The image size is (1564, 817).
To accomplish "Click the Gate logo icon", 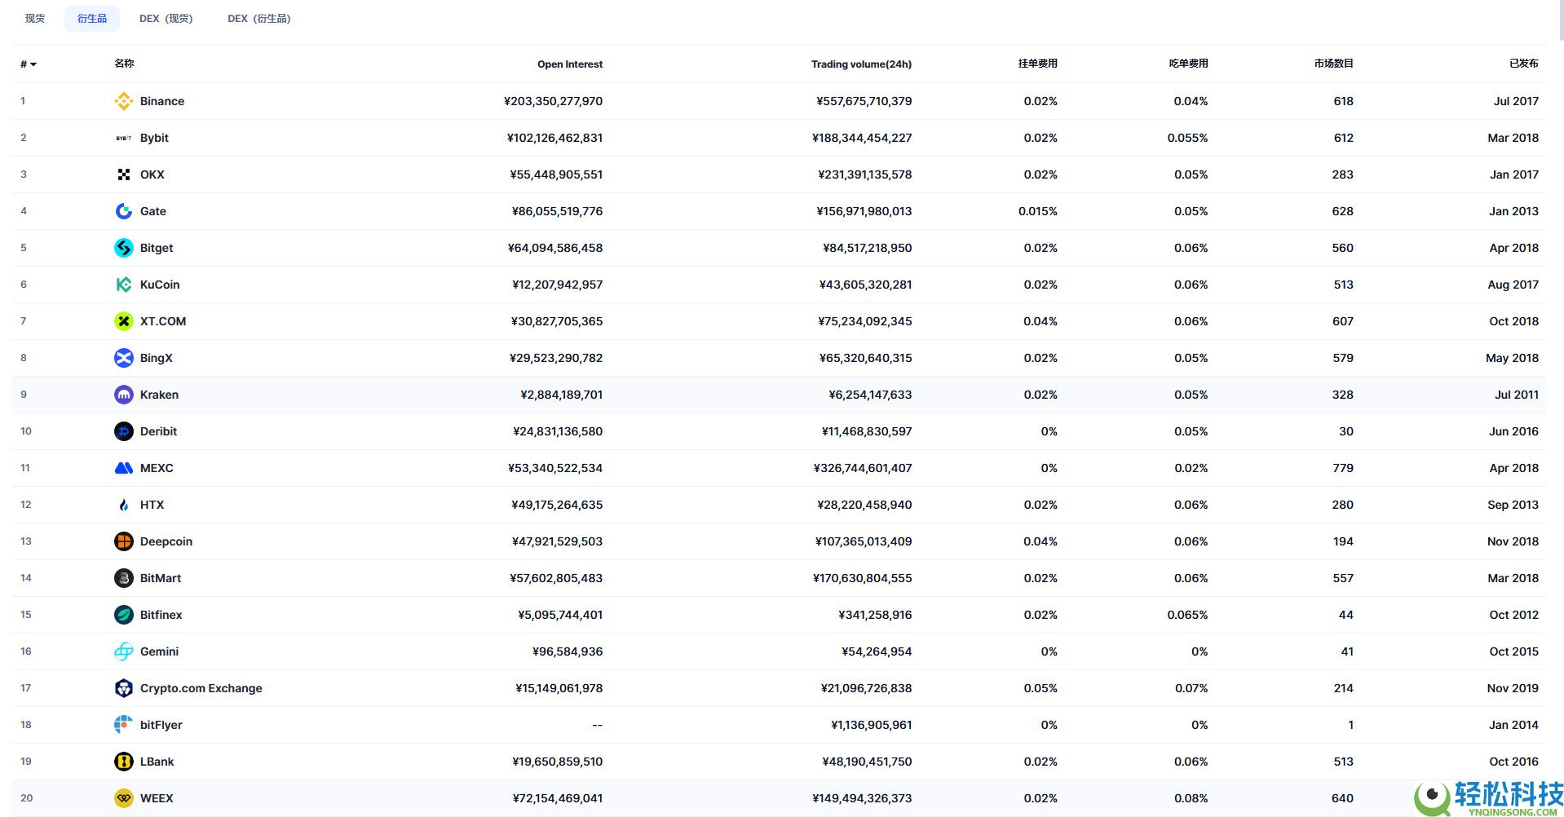I will point(123,211).
